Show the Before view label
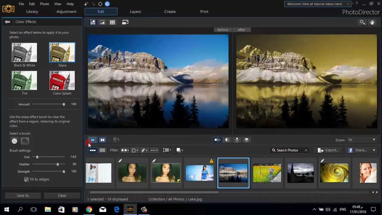Screen dimensions: 382x215 pyautogui.click(x=223, y=30)
